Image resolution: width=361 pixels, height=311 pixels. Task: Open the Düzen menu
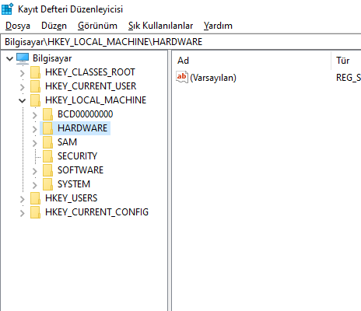click(54, 26)
